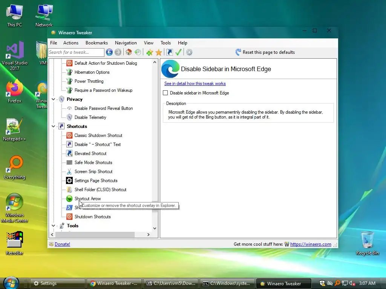
Task: Open Classic Shutdown Shortcut tweak
Action: [x=98, y=135]
